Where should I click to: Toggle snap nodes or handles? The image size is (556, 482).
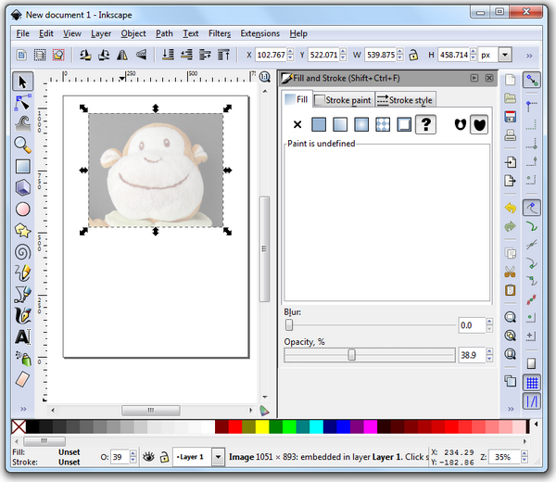click(532, 208)
